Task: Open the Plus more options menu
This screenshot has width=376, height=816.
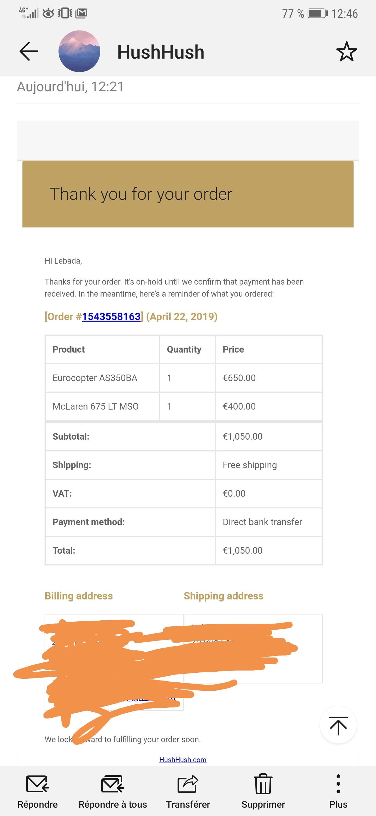Action: point(338,784)
